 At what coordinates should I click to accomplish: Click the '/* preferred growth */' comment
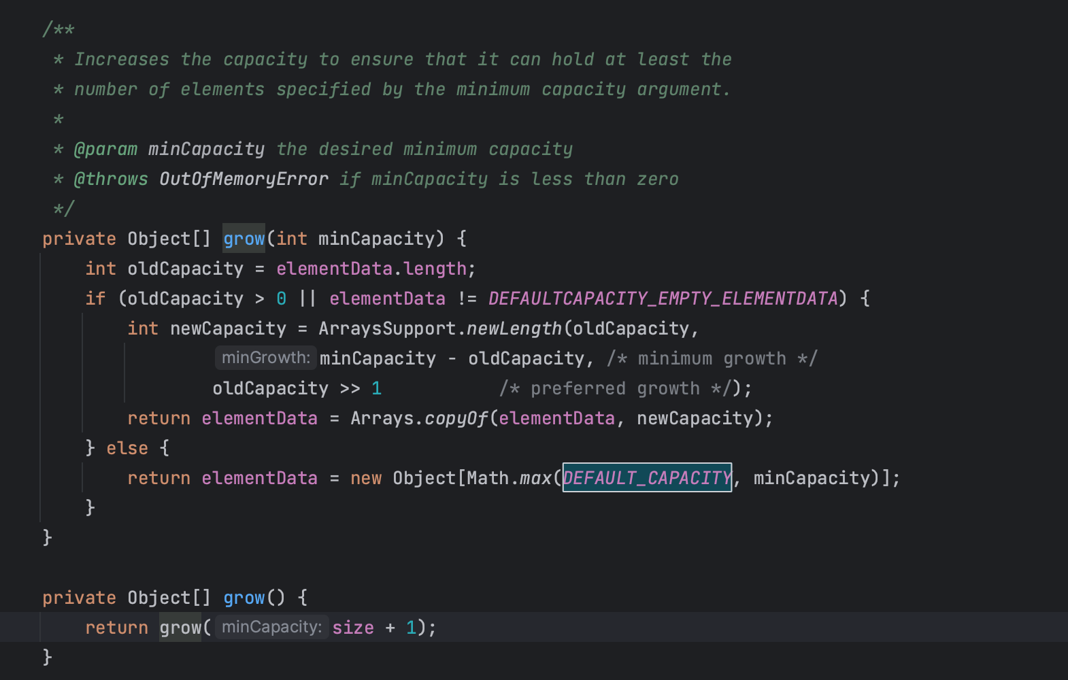616,388
